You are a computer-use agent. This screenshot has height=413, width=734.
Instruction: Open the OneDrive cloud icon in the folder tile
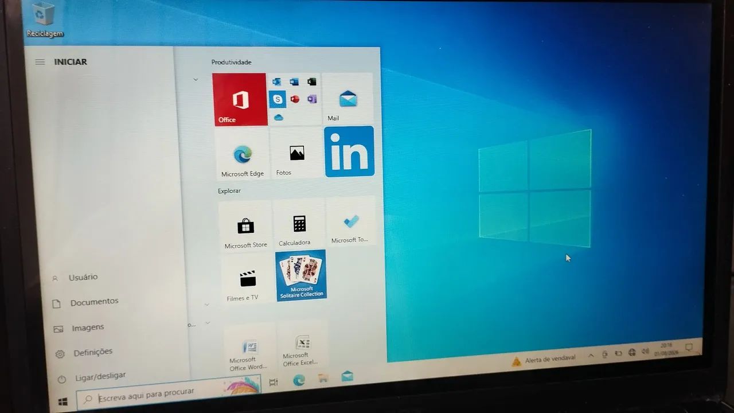(278, 117)
